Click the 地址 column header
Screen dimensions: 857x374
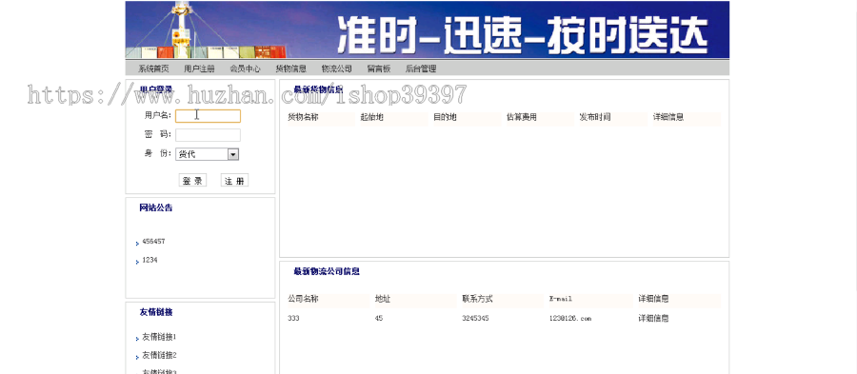[x=383, y=299]
